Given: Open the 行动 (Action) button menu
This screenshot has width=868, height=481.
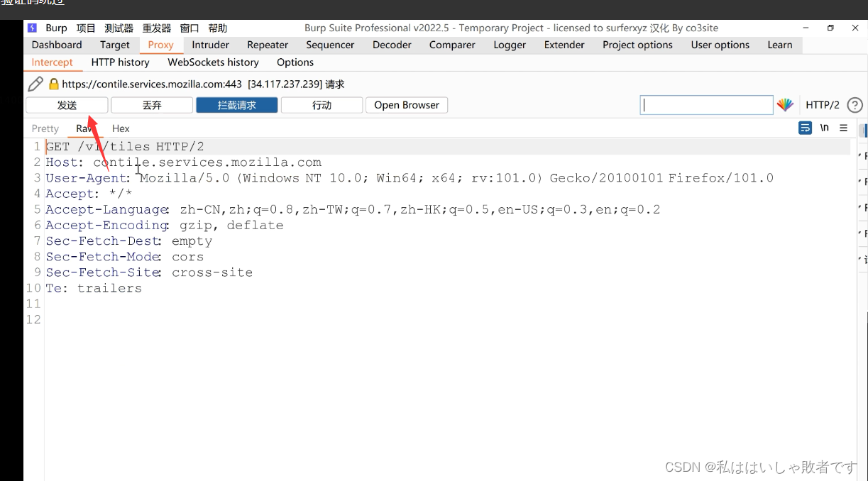Looking at the screenshot, I should click(322, 105).
